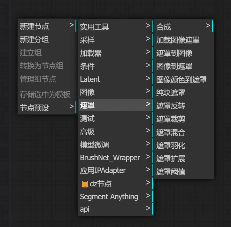Screen dimensions: 231x227
Task: Click the arrow next to 采样
Action: click(148, 39)
